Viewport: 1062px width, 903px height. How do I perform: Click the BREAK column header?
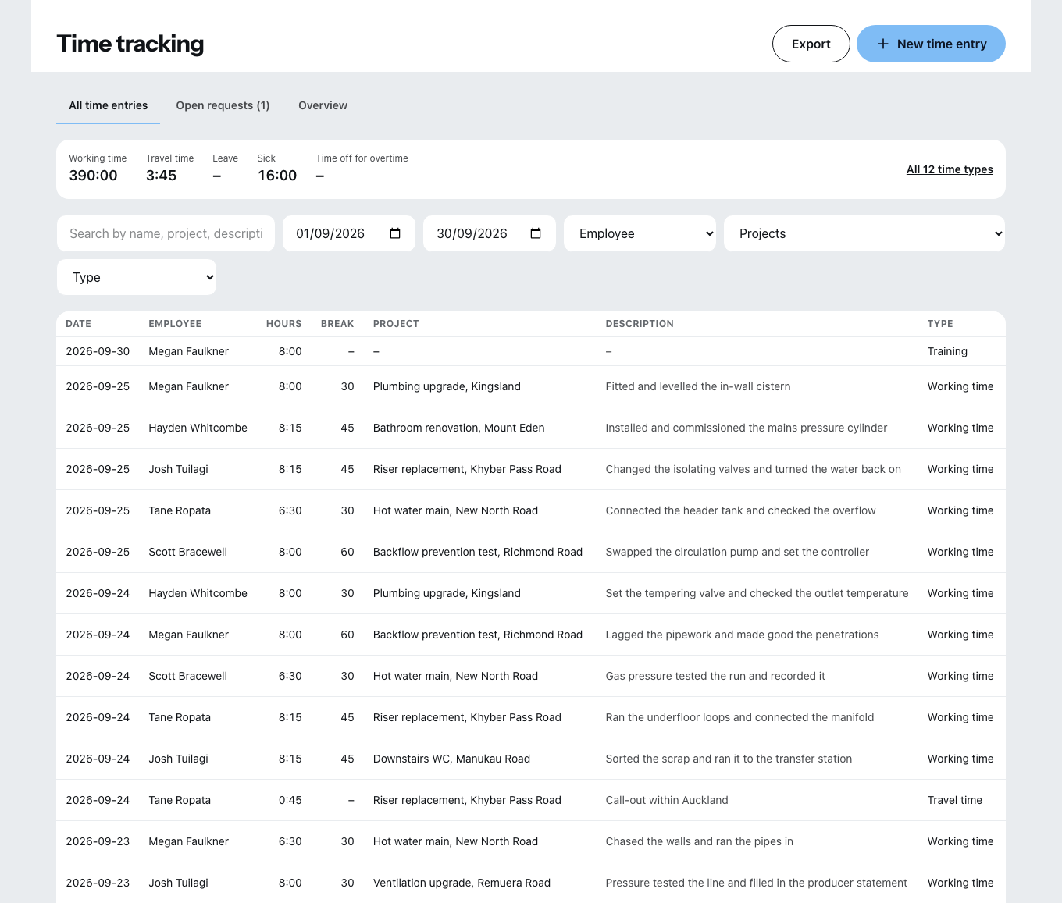click(337, 324)
